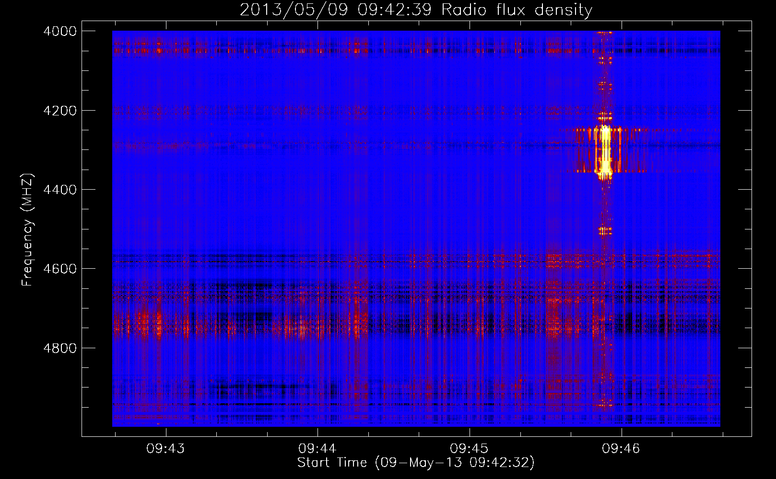
Task: Click the plot title 'Radio flux density'
Action: click(x=416, y=10)
